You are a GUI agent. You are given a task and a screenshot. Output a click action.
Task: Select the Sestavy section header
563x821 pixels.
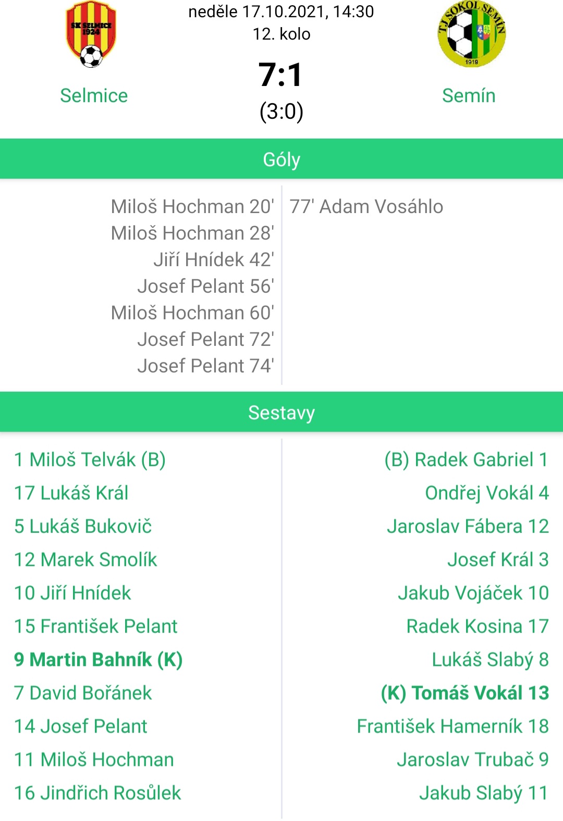[x=281, y=412]
